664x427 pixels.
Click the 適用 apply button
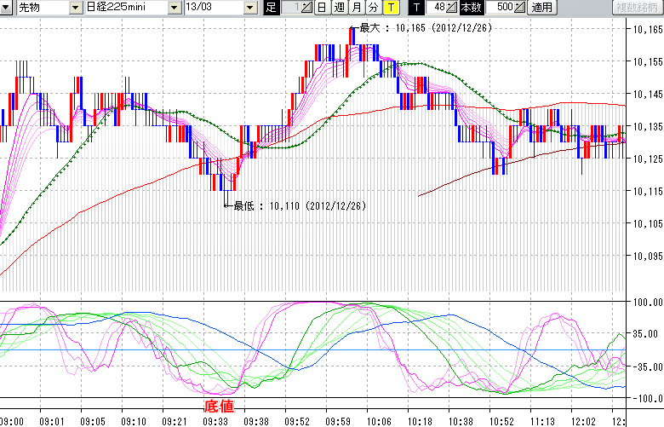pos(541,8)
